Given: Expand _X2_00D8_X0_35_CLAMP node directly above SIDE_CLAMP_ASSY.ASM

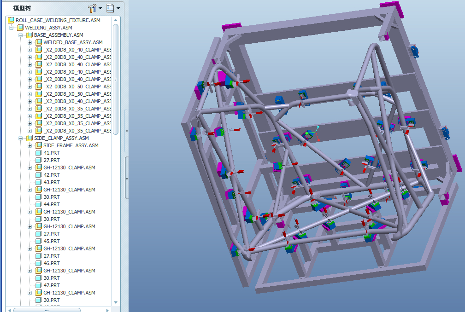Looking at the screenshot, I should click(29, 131).
